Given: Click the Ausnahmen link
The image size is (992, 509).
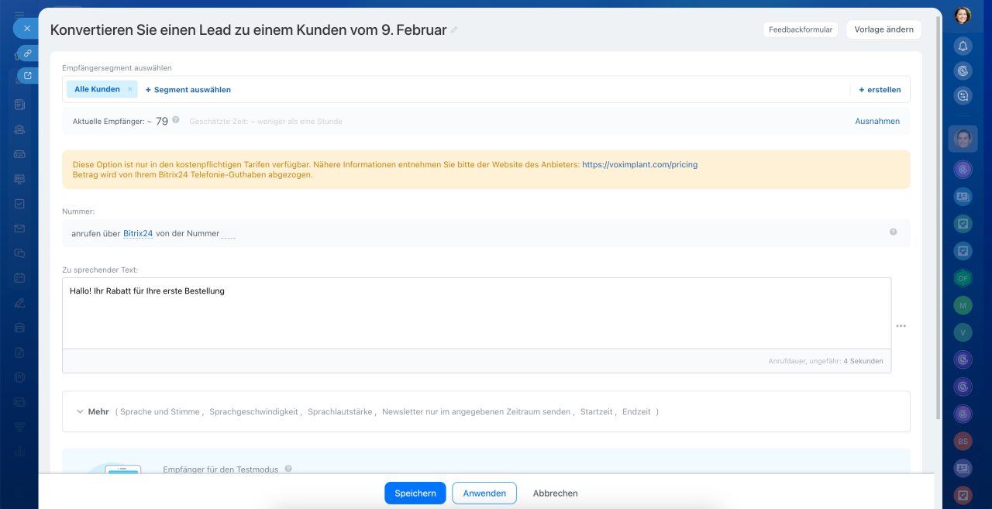Looking at the screenshot, I should pos(877,121).
